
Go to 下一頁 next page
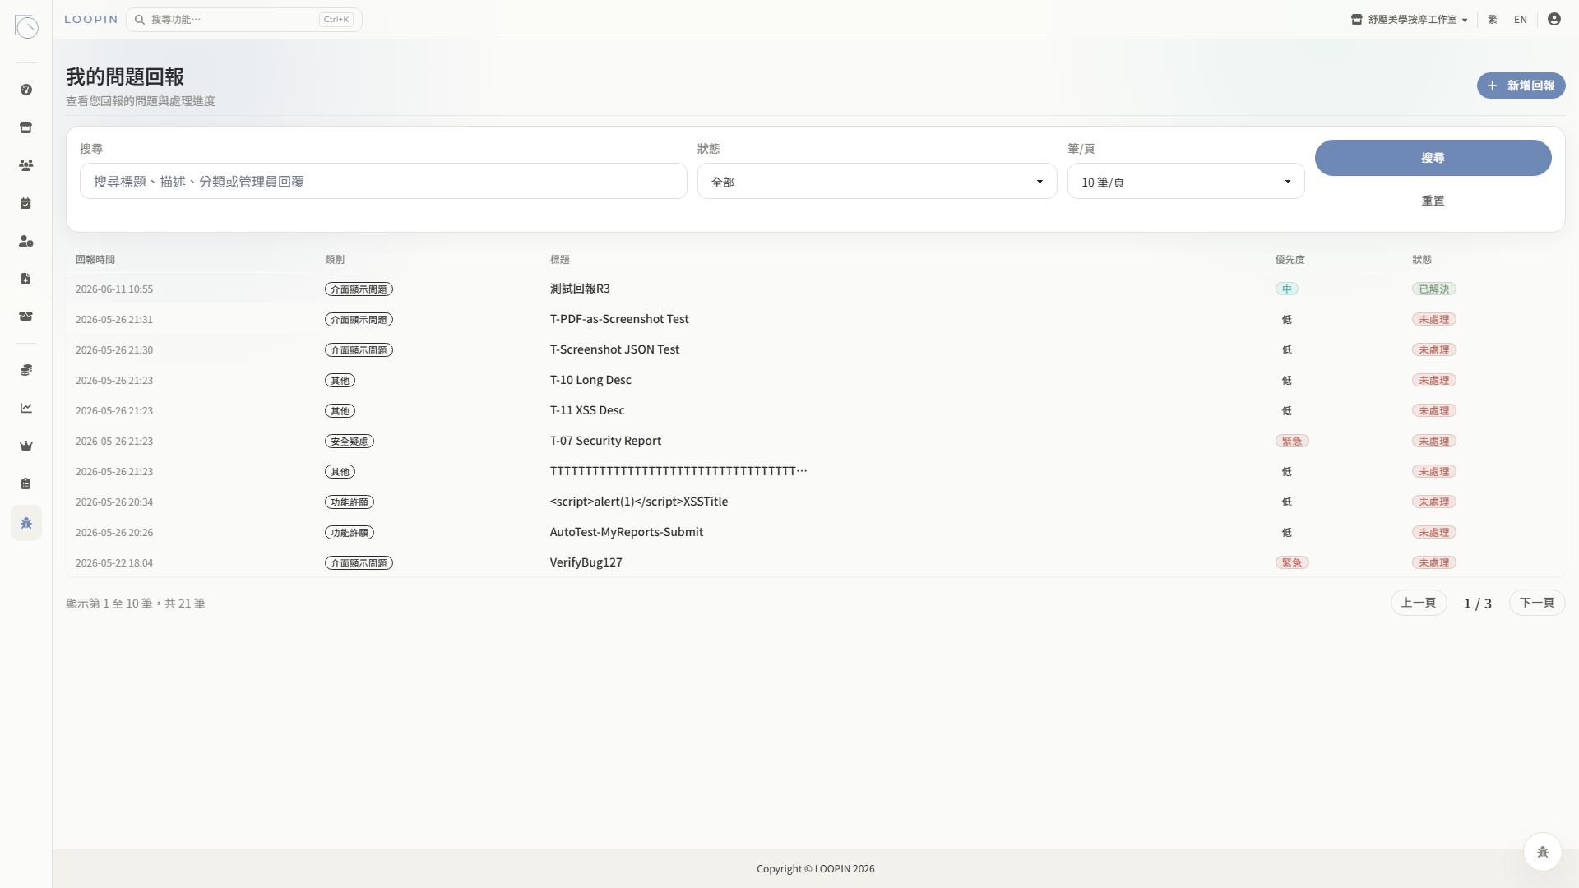1537,603
